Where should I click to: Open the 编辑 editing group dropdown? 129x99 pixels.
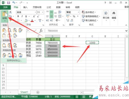point(114,16)
